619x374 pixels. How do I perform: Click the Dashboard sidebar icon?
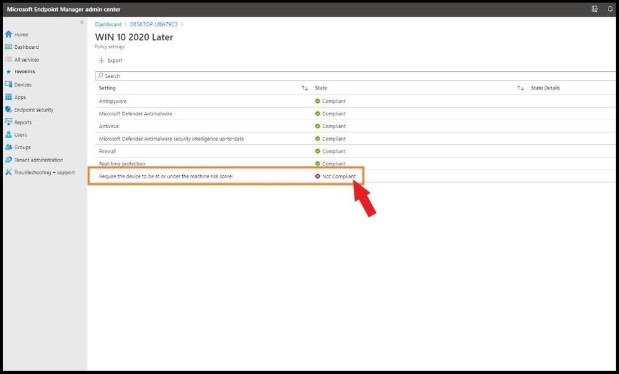click(8, 47)
